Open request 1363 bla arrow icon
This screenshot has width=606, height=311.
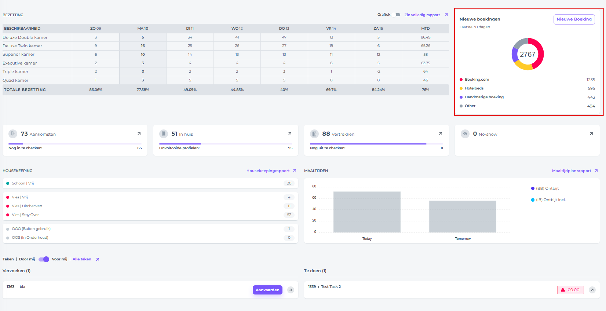(291, 290)
